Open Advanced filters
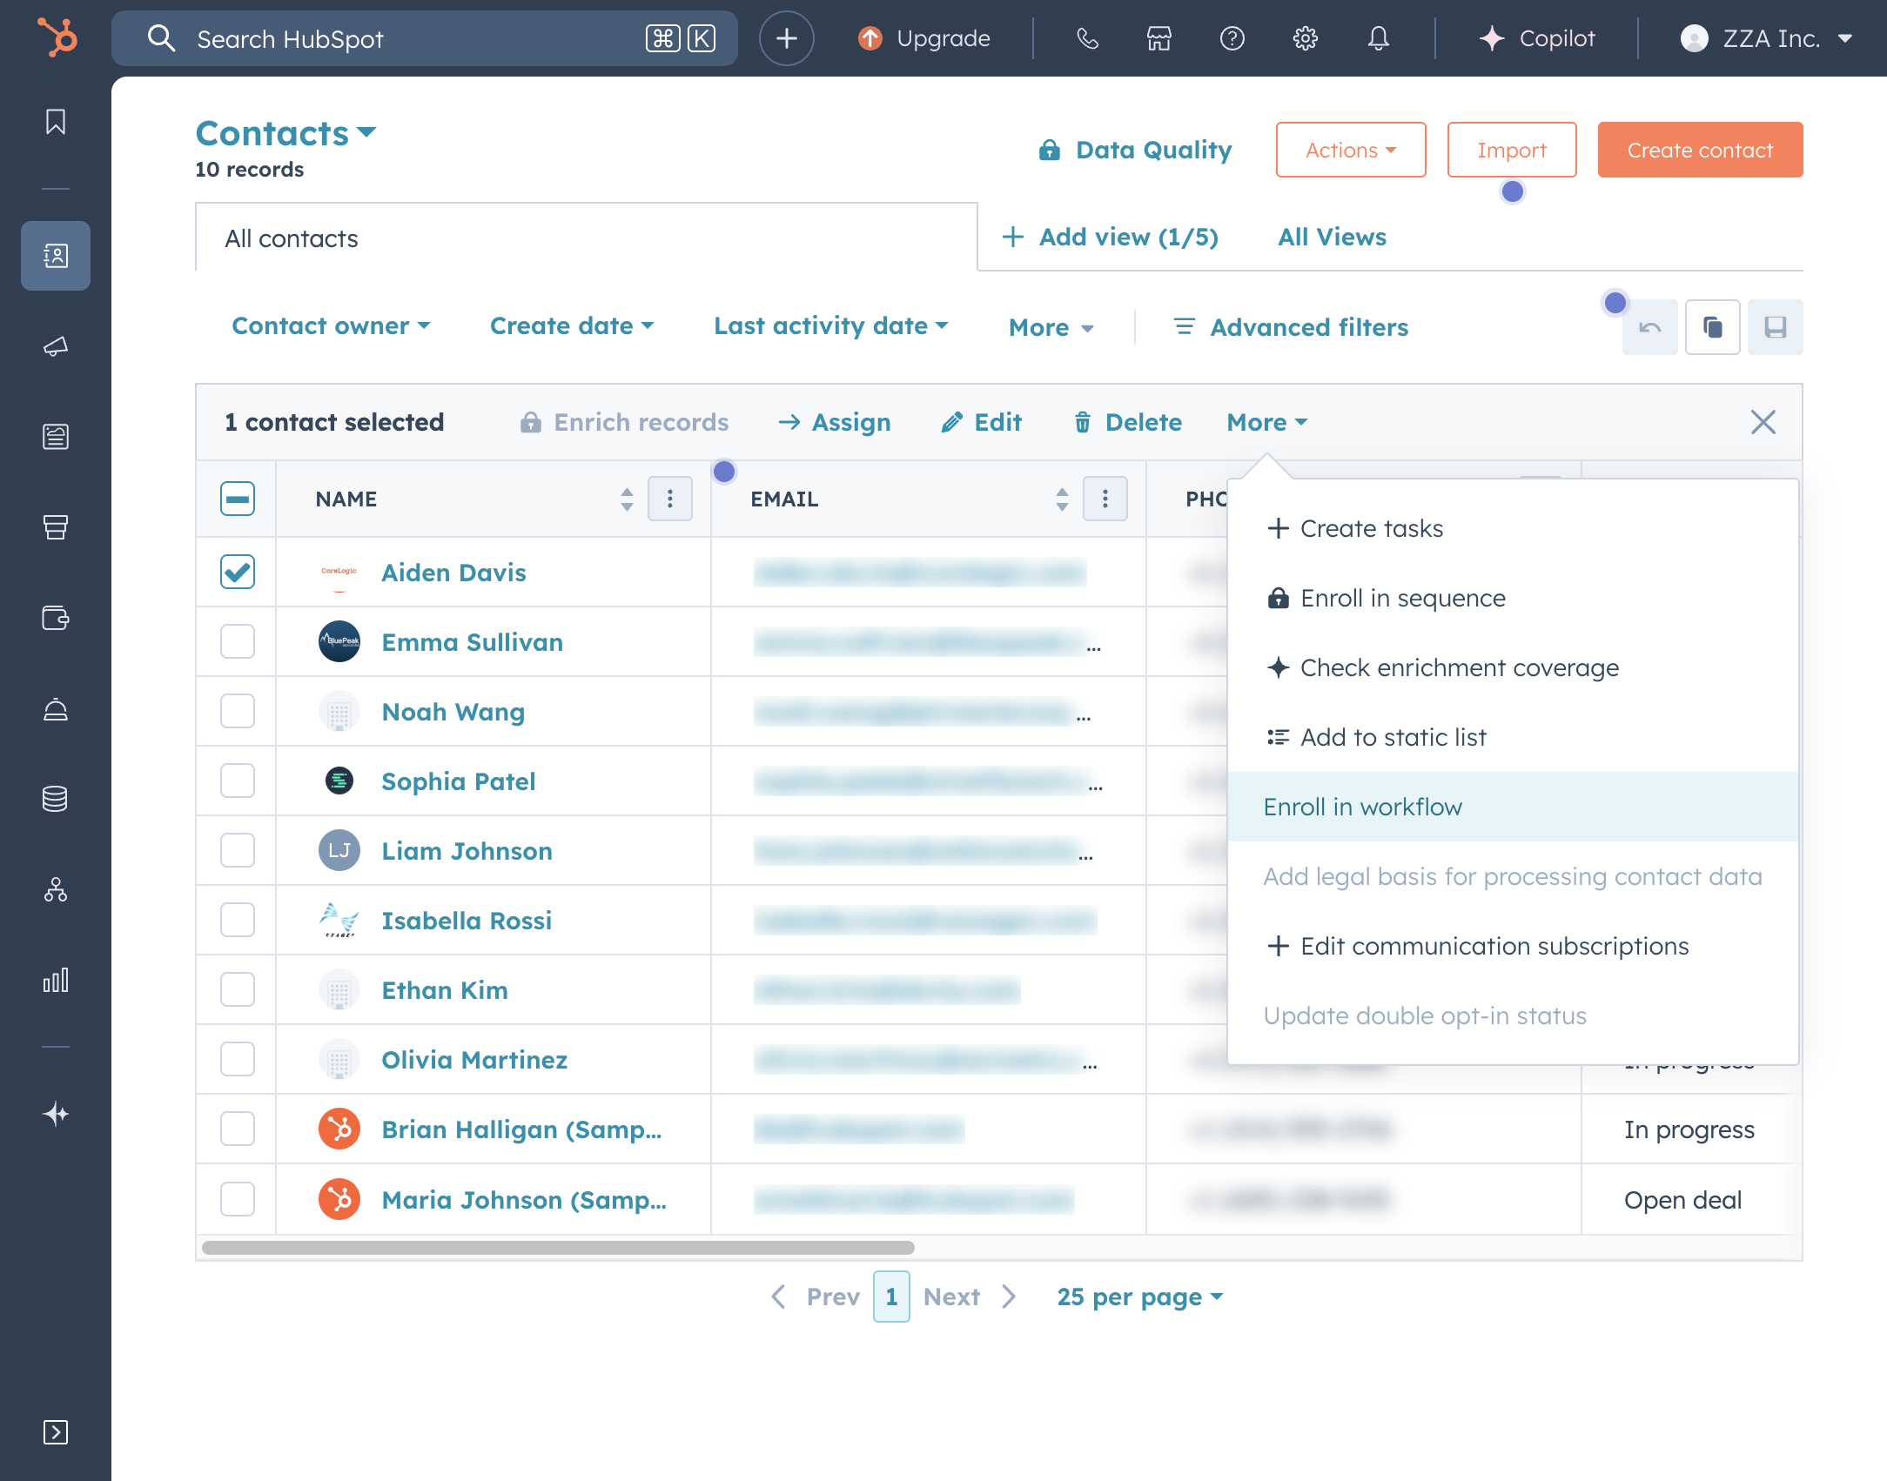Screen dimensions: 1887x1481 (x=1292, y=328)
